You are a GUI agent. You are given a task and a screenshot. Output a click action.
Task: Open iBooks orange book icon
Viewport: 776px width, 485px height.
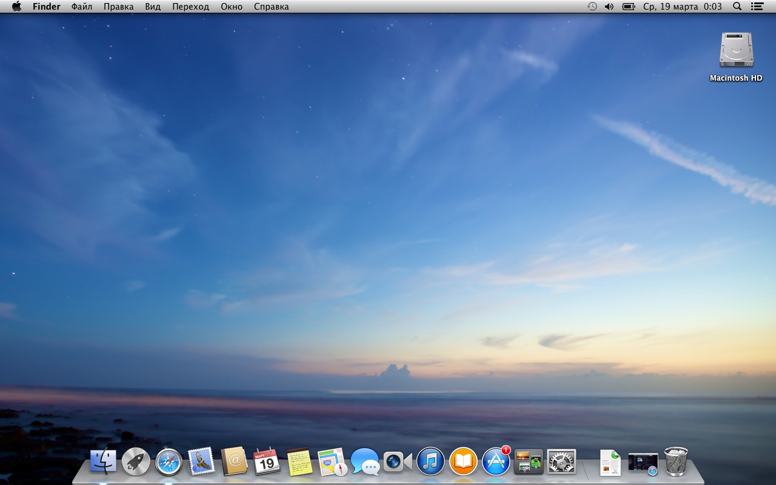[x=463, y=462]
